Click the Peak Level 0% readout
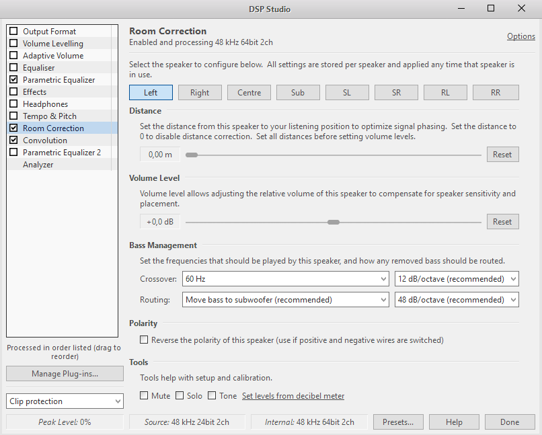This screenshot has width=542, height=435. tap(65, 422)
